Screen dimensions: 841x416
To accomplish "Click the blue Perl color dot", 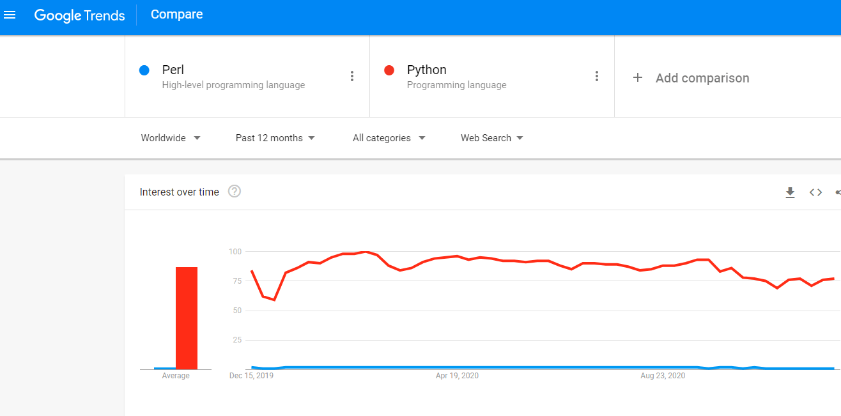I will pyautogui.click(x=144, y=70).
